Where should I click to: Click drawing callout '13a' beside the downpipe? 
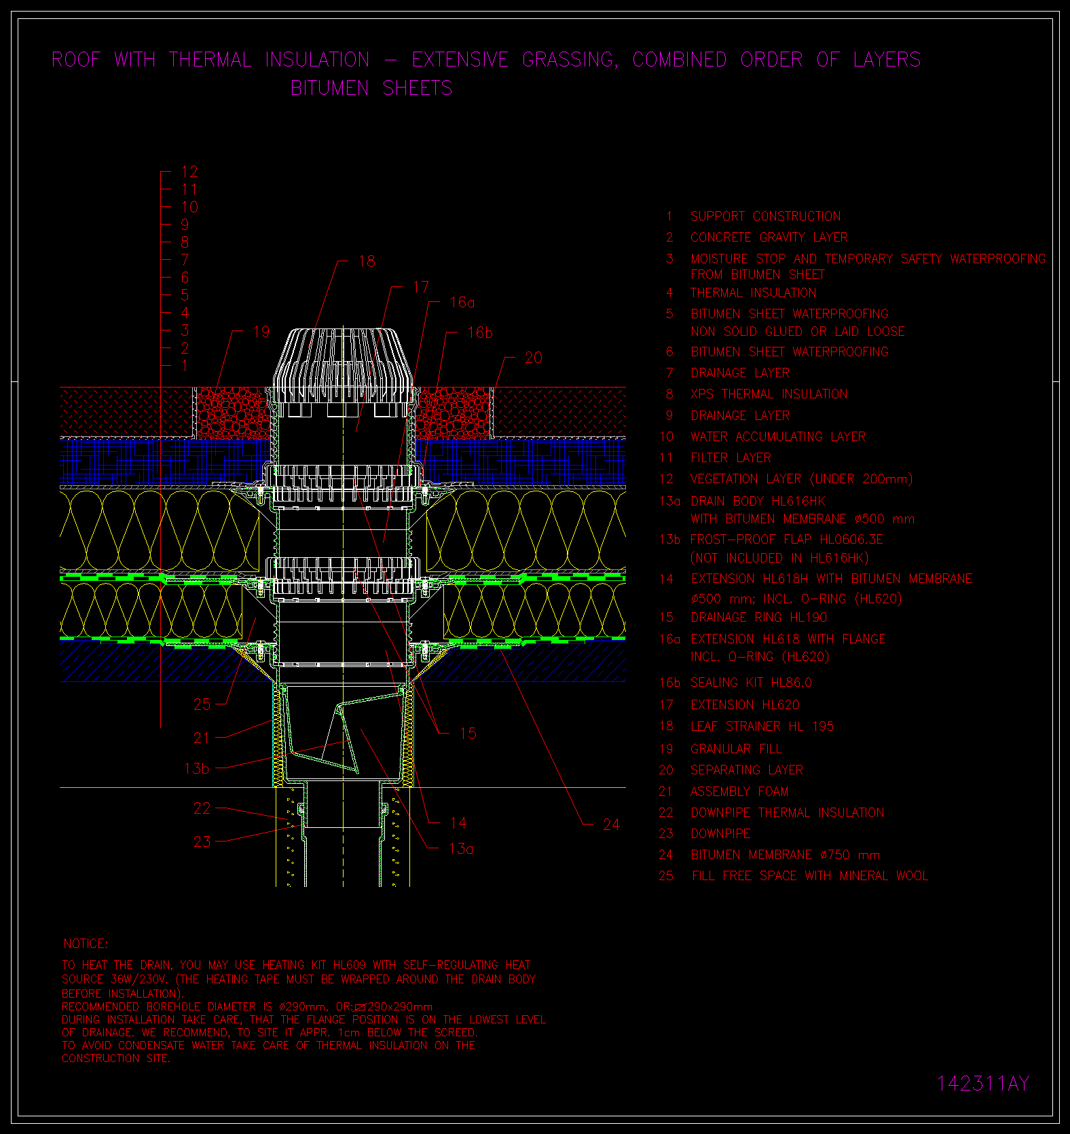point(461,849)
